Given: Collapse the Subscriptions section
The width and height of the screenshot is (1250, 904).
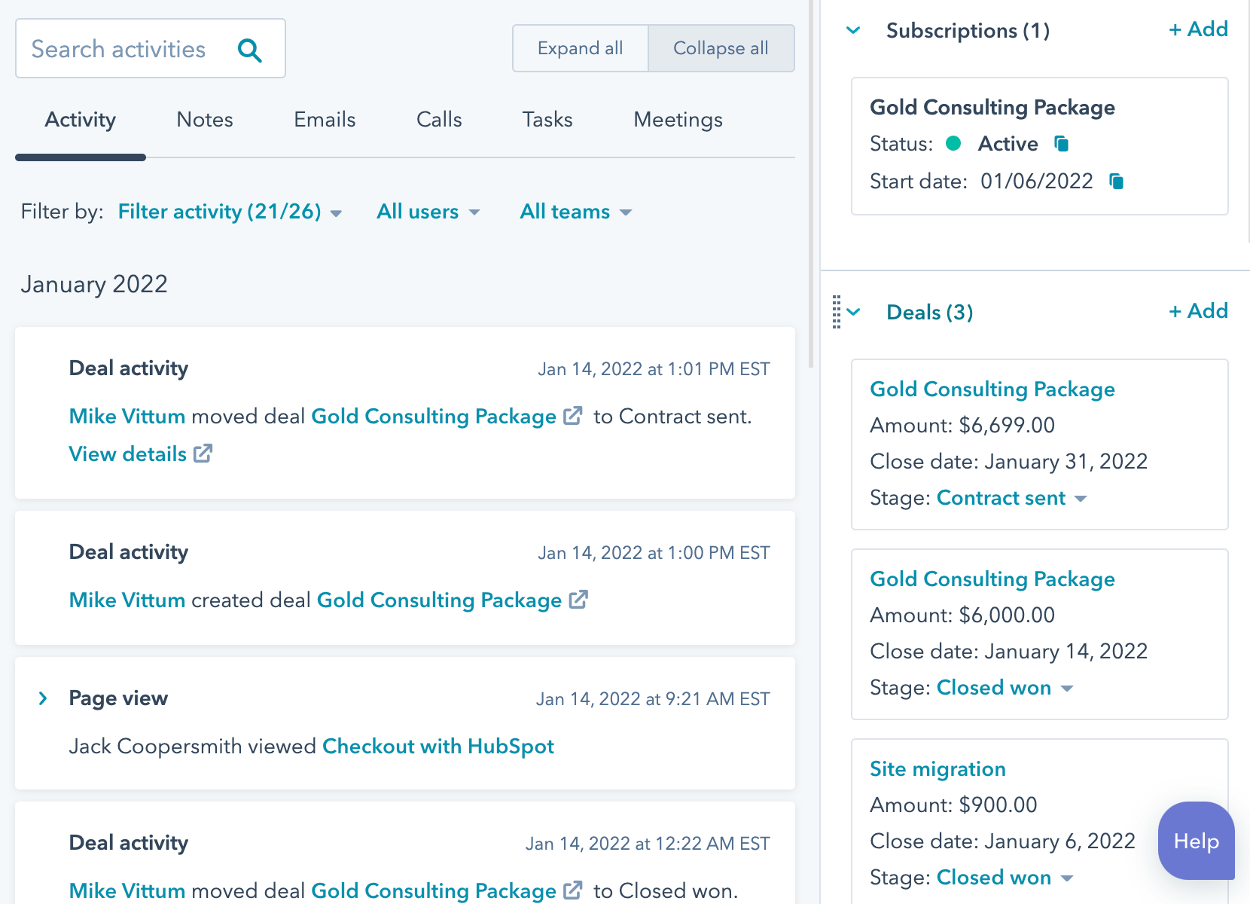Looking at the screenshot, I should coord(853,31).
